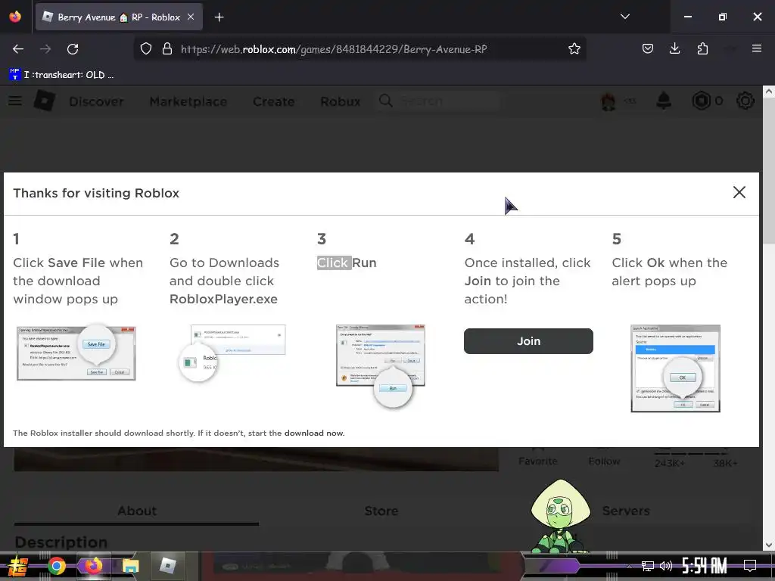Screen dimensions: 775x581
Task: Click the page scrollbar down arrow
Action: 769,545
